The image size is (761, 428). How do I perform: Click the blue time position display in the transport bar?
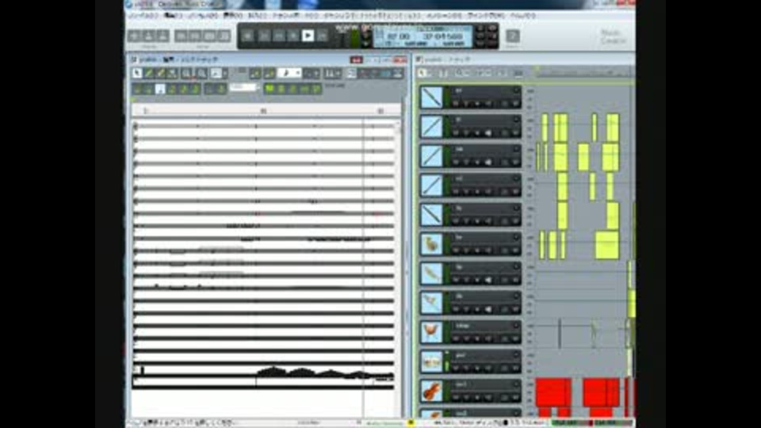[423, 36]
